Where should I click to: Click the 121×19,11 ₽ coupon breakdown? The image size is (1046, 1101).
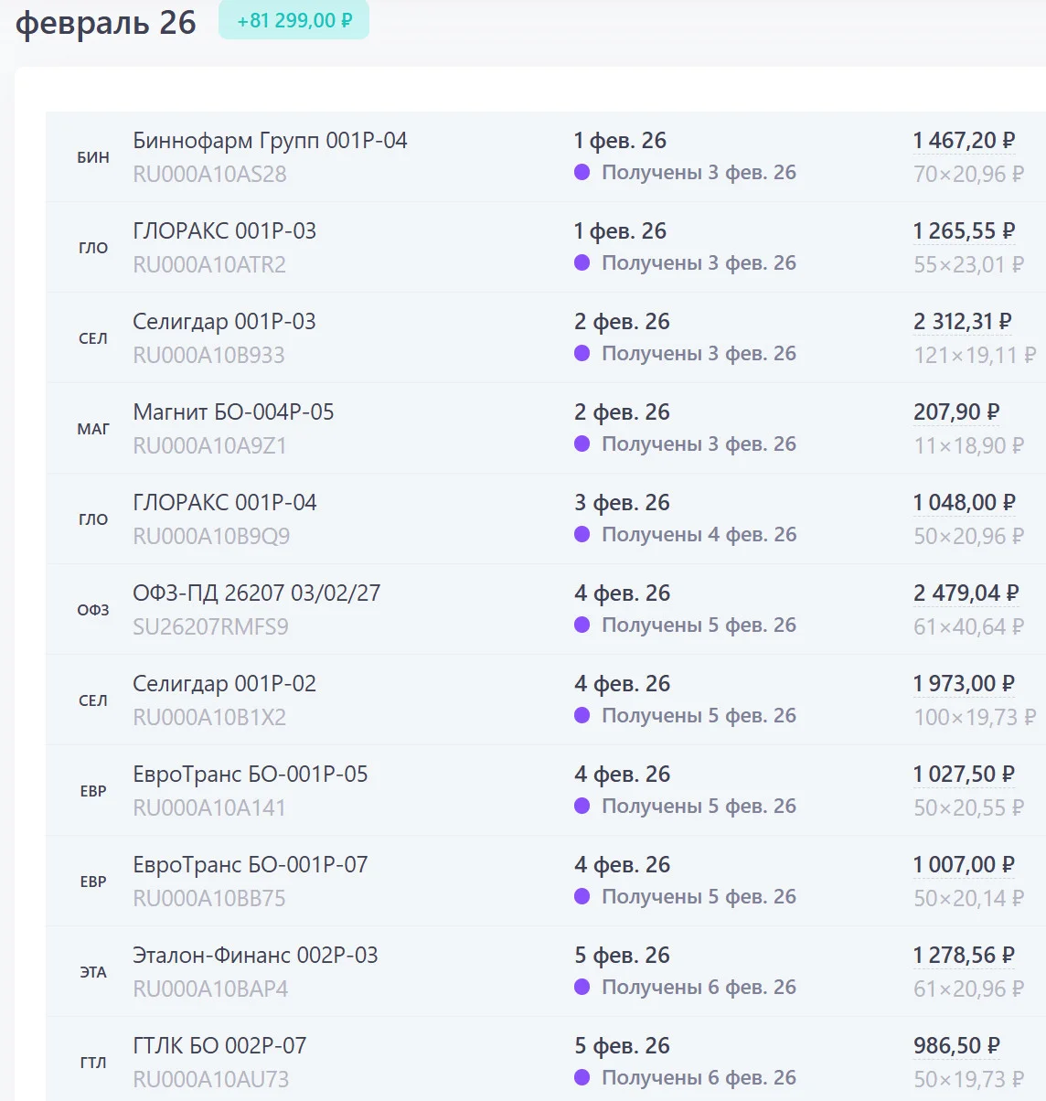click(x=975, y=355)
